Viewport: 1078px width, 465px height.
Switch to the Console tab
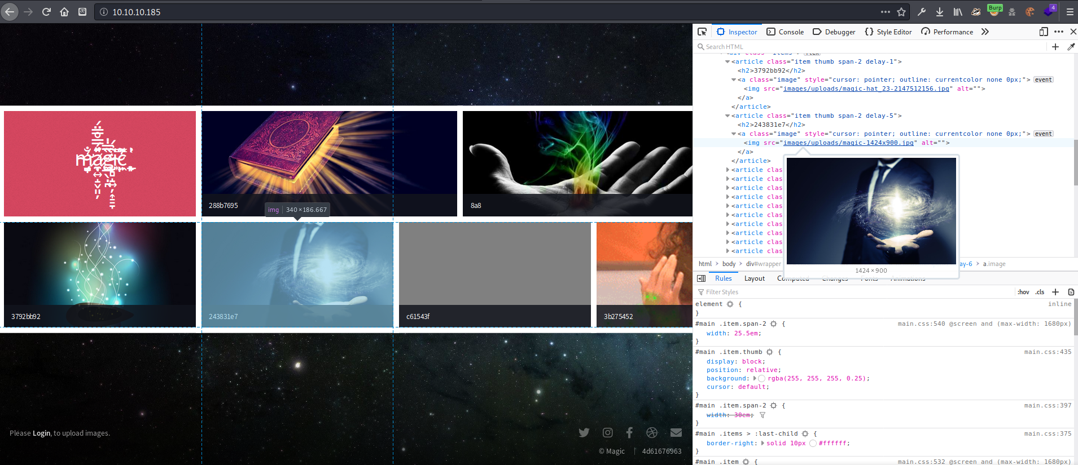pyautogui.click(x=785, y=32)
